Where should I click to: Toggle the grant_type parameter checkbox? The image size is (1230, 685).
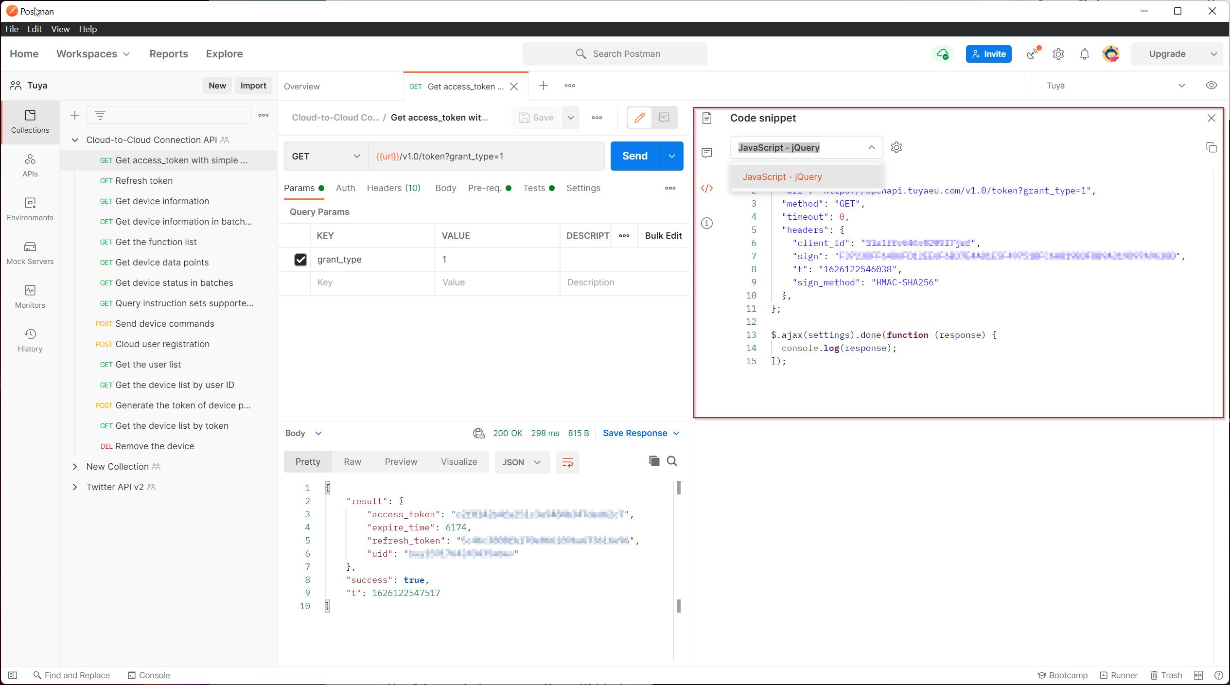tap(300, 259)
